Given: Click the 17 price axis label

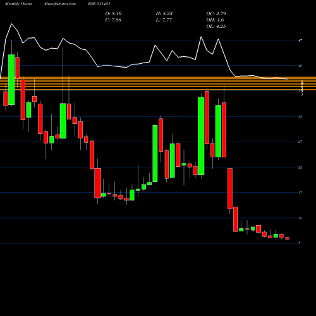Looking at the screenshot, I should point(300,193).
